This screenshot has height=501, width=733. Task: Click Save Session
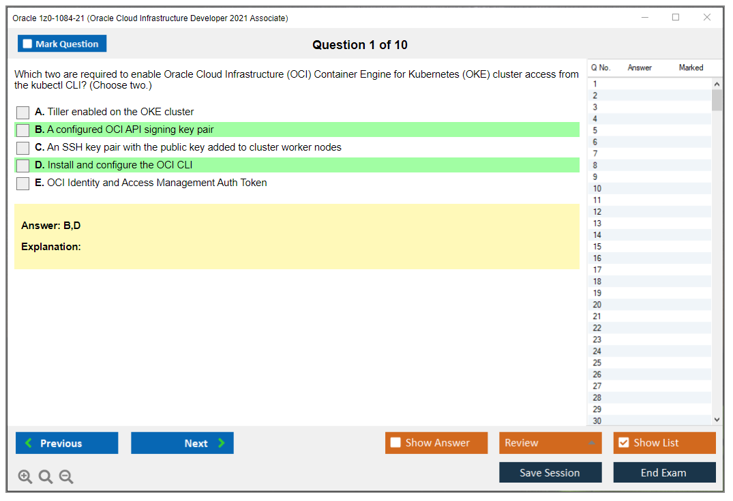tap(550, 472)
